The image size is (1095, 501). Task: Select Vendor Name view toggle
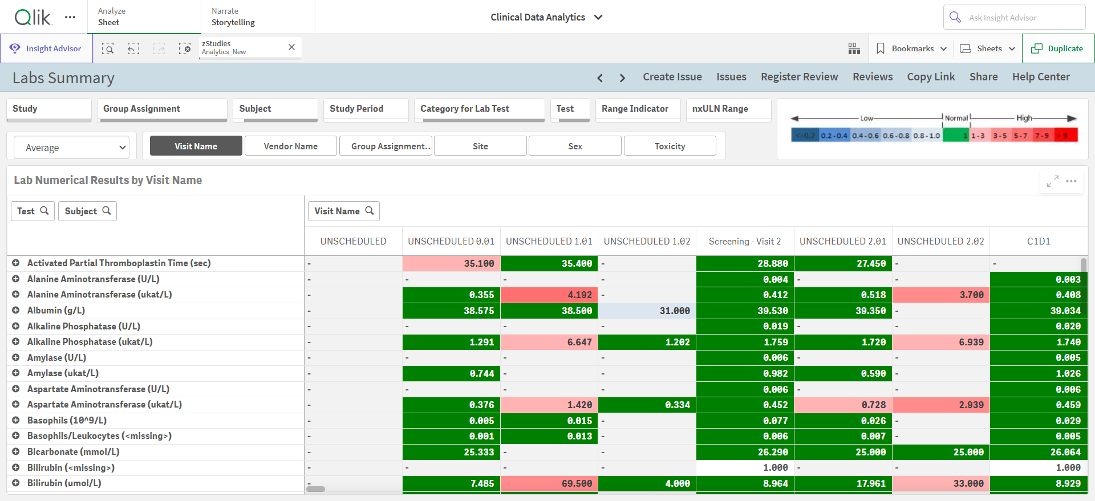point(291,146)
